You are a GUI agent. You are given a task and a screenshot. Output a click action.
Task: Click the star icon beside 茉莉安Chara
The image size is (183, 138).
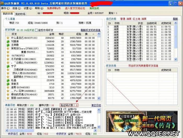(8, 49)
